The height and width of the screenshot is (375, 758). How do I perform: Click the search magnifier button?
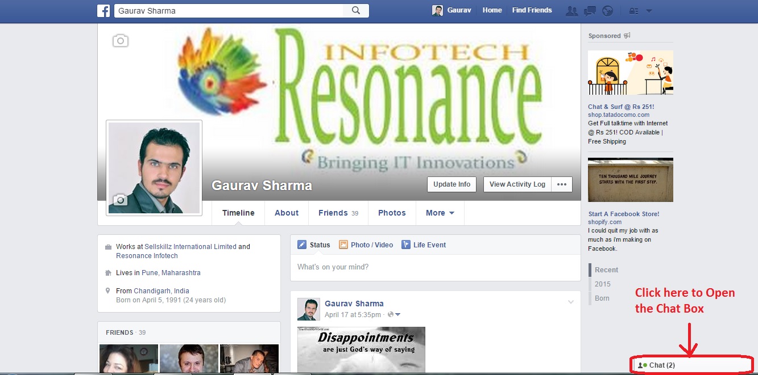[356, 10]
